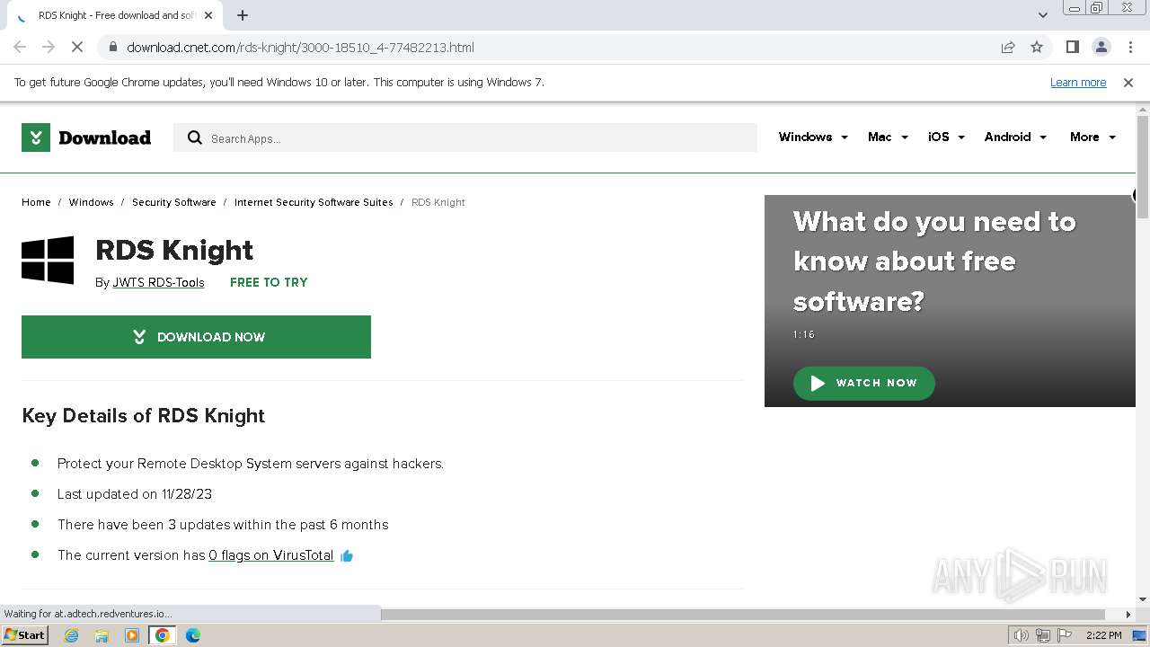This screenshot has width=1150, height=647.
Task: Click the browser forward arrow
Action: click(x=49, y=48)
